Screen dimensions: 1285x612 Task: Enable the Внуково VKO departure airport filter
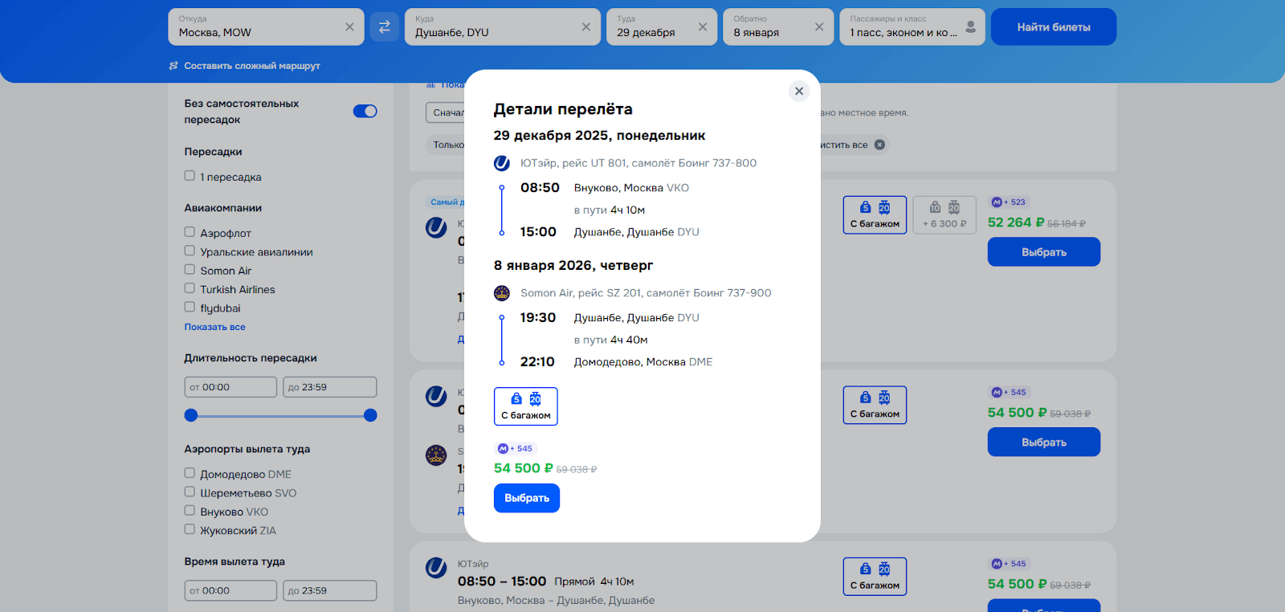[x=190, y=511]
